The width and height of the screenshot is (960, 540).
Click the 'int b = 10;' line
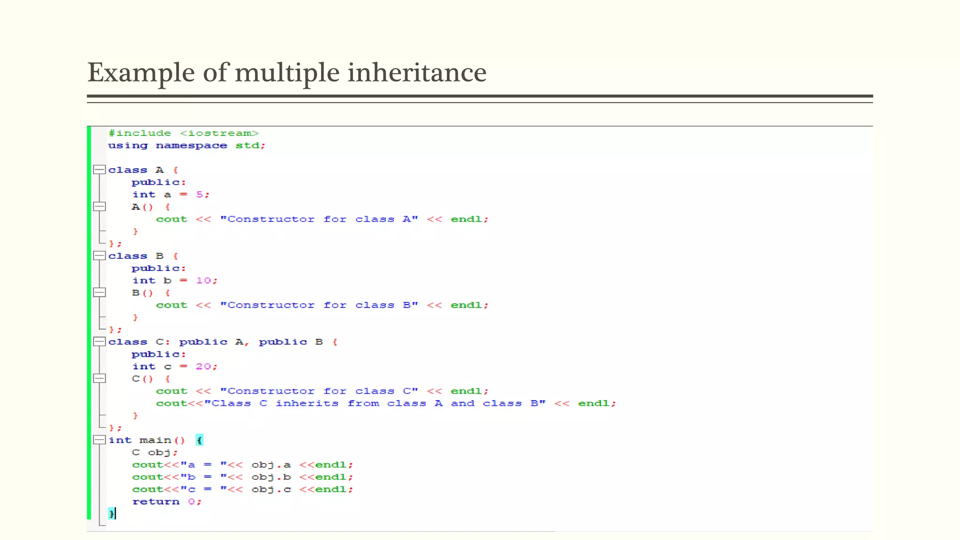tap(174, 280)
